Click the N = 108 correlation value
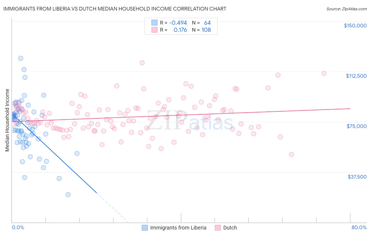The width and height of the screenshot is (370, 235). click(x=201, y=30)
